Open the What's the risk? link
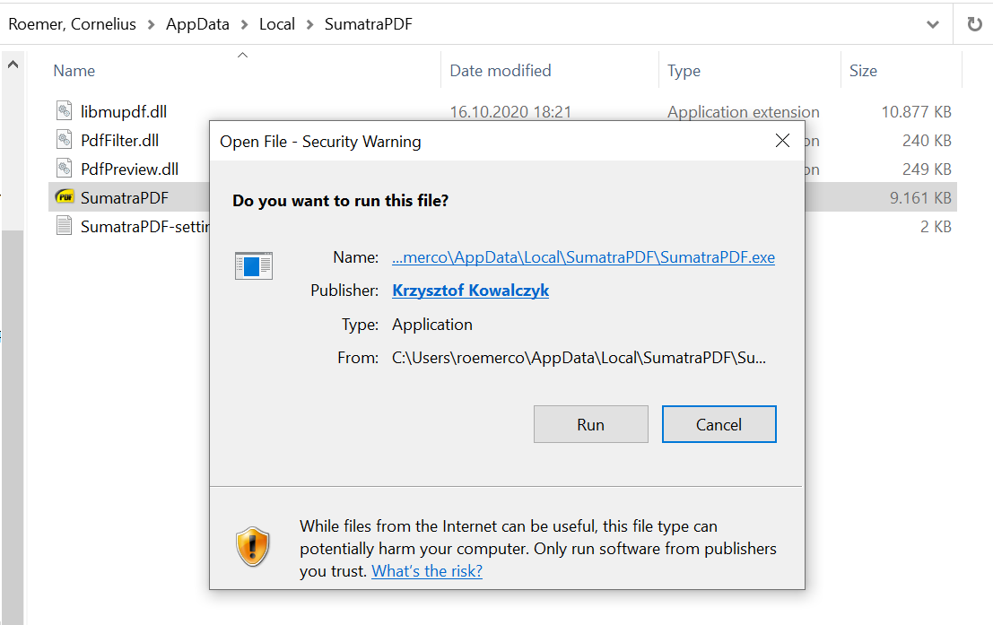The image size is (993, 625). pos(427,570)
